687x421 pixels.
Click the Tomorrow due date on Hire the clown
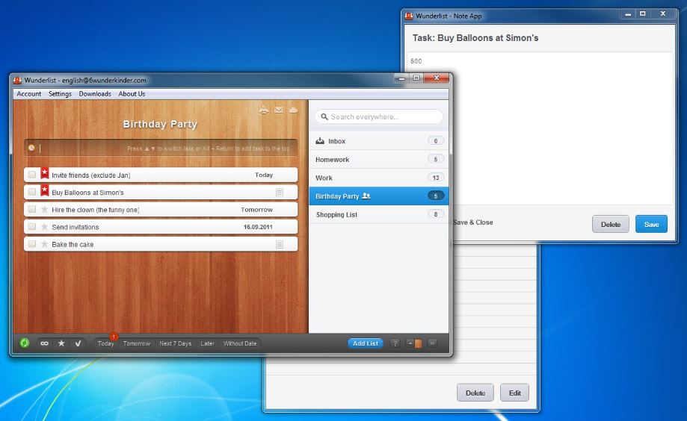(256, 210)
